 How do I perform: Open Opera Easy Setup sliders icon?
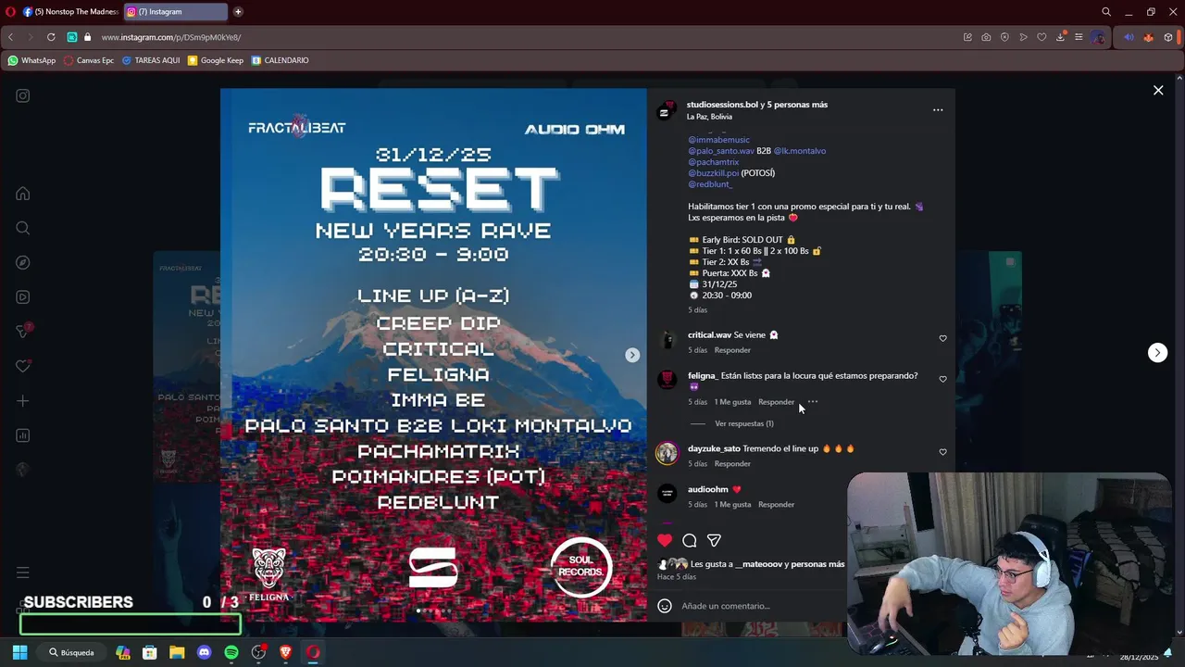pyautogui.click(x=1079, y=37)
